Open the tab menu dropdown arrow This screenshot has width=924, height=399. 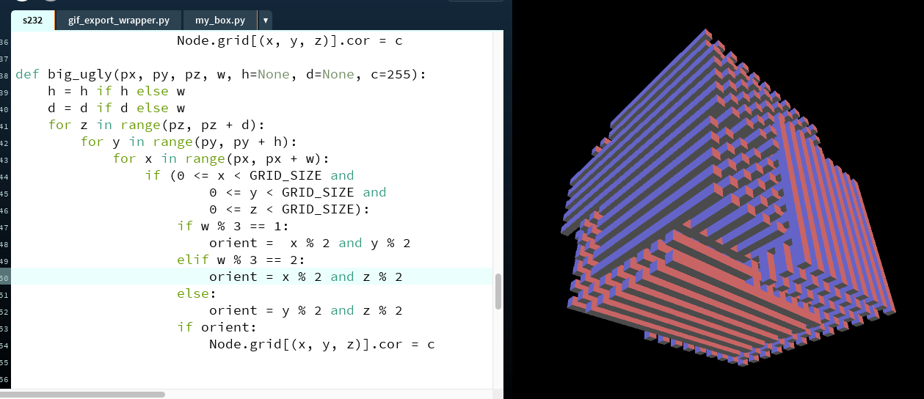point(265,21)
